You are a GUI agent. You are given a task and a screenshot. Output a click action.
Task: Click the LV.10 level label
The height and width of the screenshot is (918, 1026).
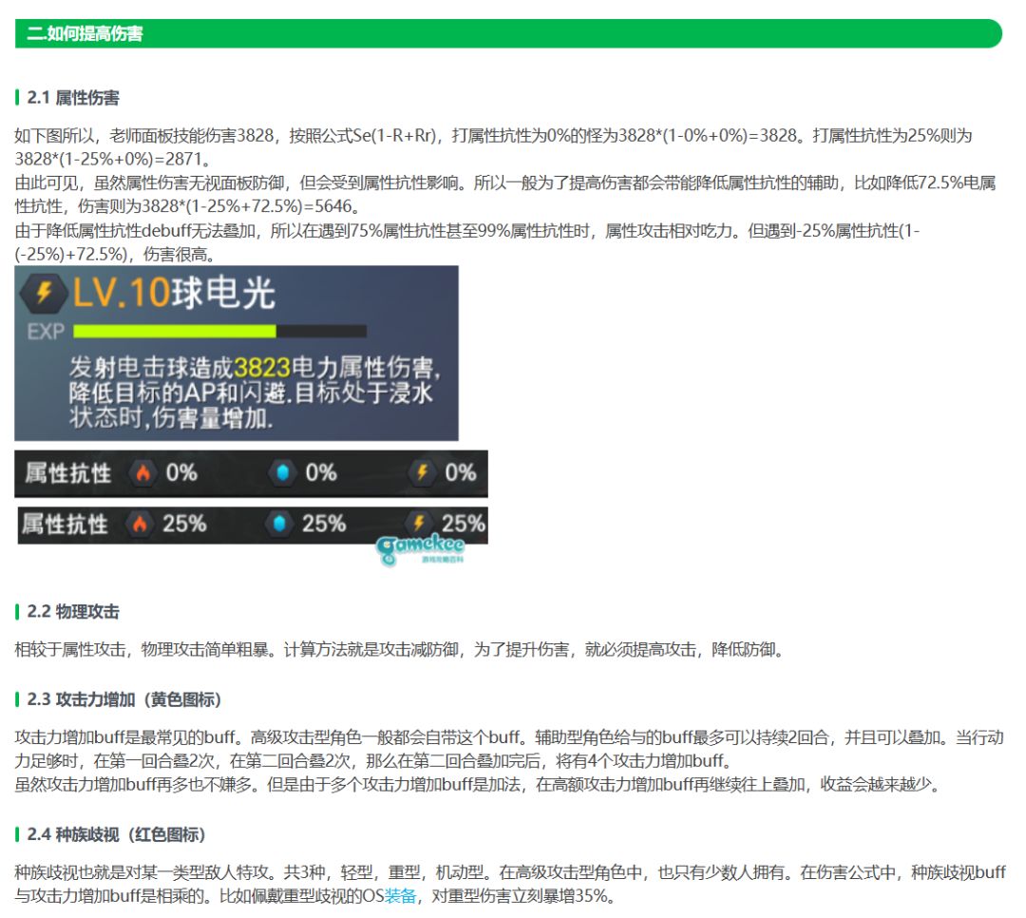(122, 293)
